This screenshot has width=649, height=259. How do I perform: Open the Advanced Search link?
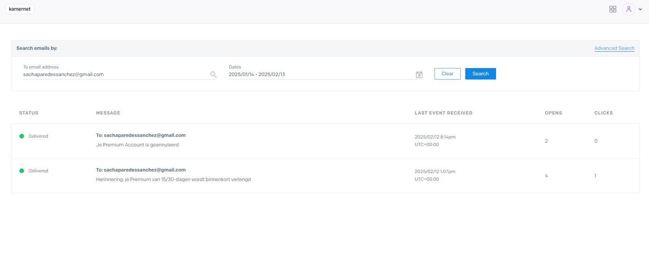(614, 48)
